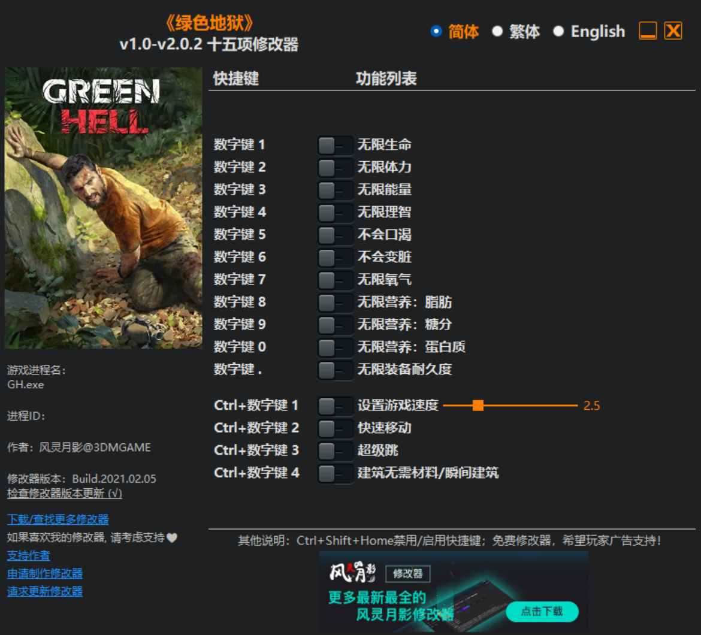Viewport: 701px width, 635px height.
Task: Enable 不会口渴
Action: 334,234
